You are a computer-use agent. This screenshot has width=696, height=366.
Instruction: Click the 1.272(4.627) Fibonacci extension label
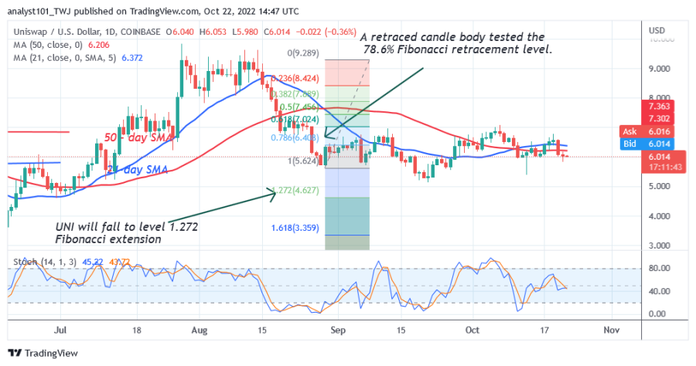[x=295, y=190]
